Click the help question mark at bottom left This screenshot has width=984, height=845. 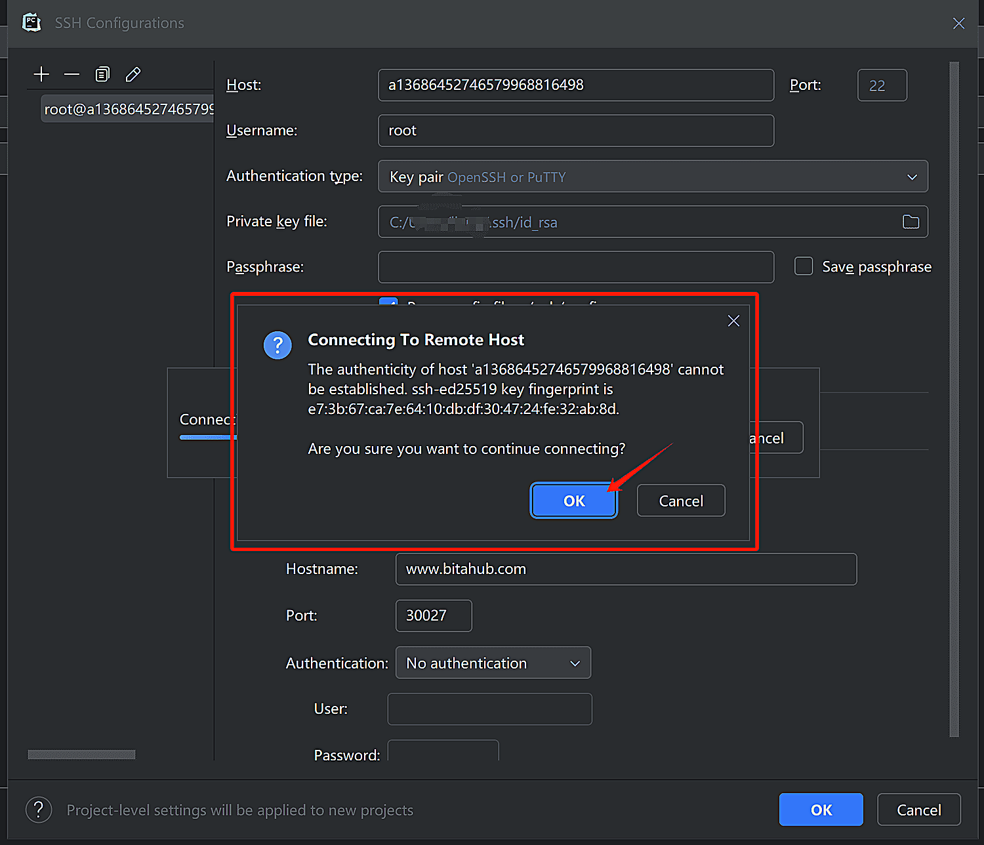pyautogui.click(x=39, y=810)
